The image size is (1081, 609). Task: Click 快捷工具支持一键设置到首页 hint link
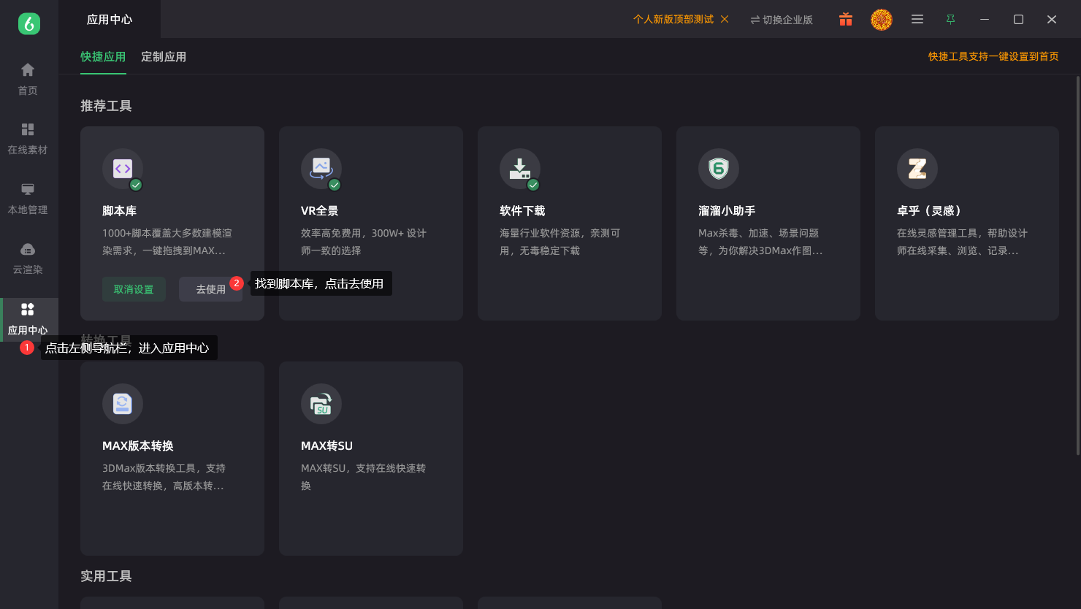(x=993, y=56)
